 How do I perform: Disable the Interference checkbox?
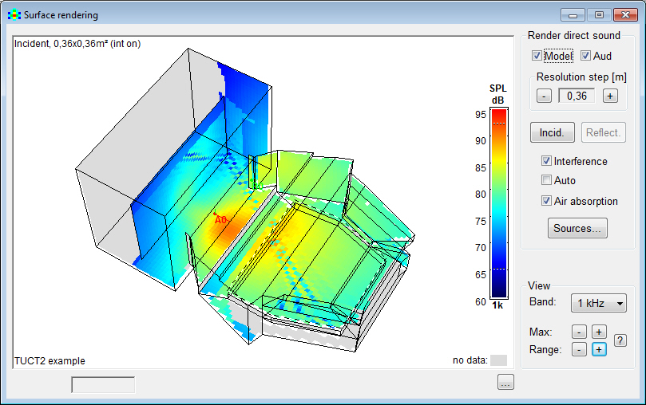point(547,161)
